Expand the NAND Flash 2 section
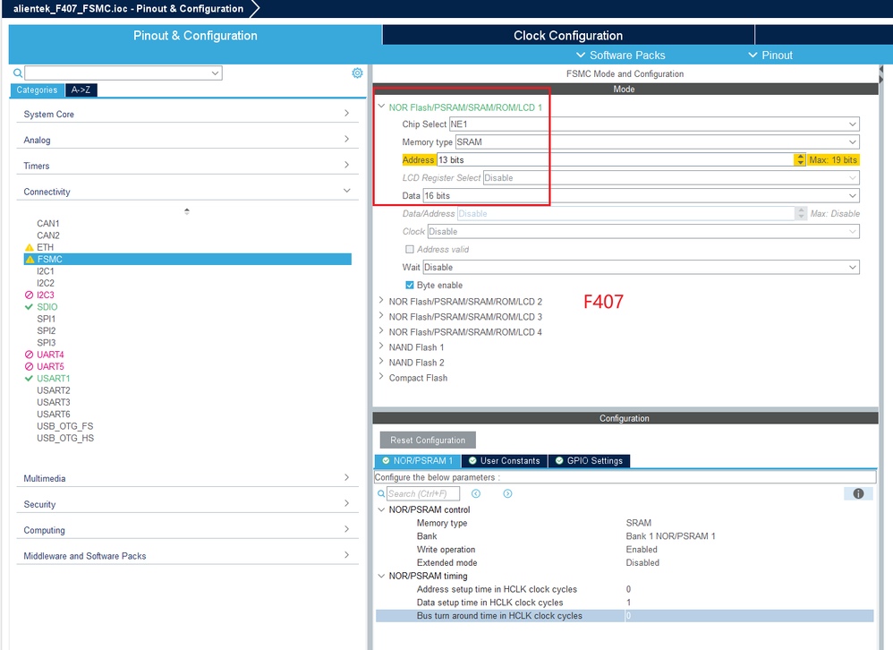Screen dimensions: 893x650 pos(381,363)
